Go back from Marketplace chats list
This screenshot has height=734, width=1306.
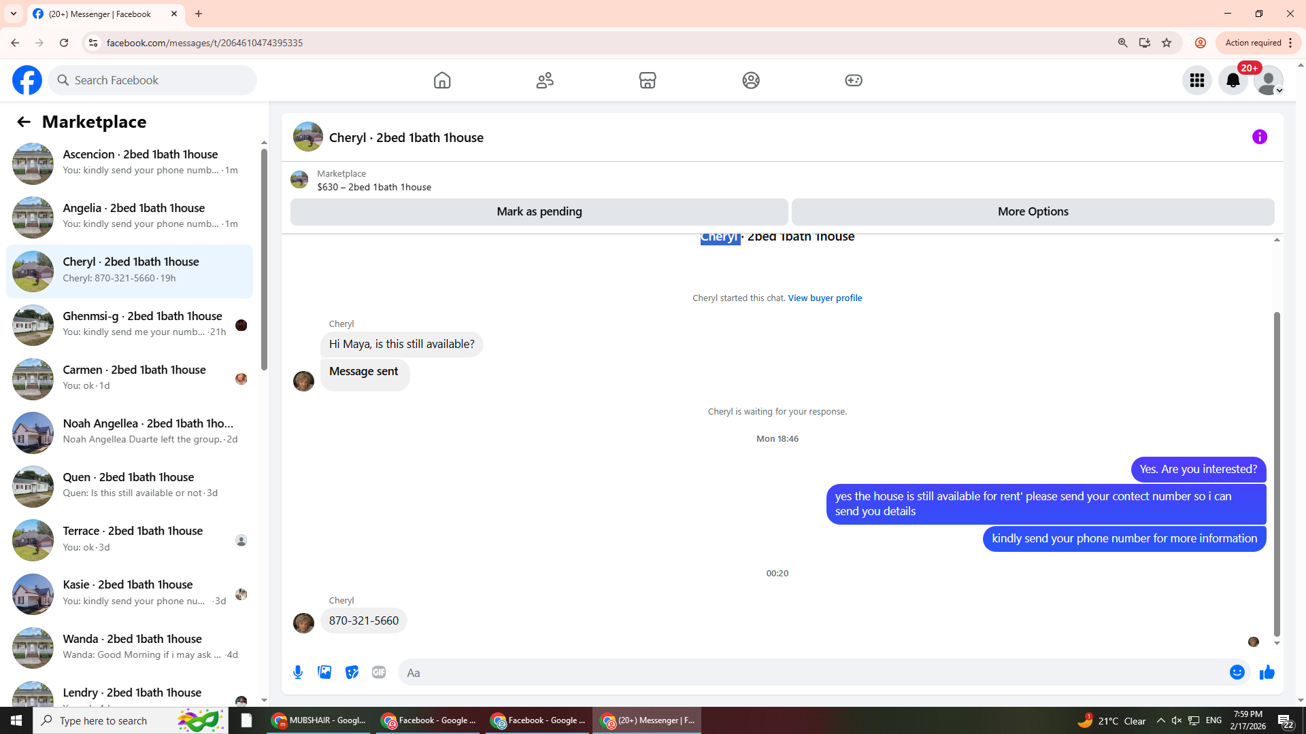[24, 122]
